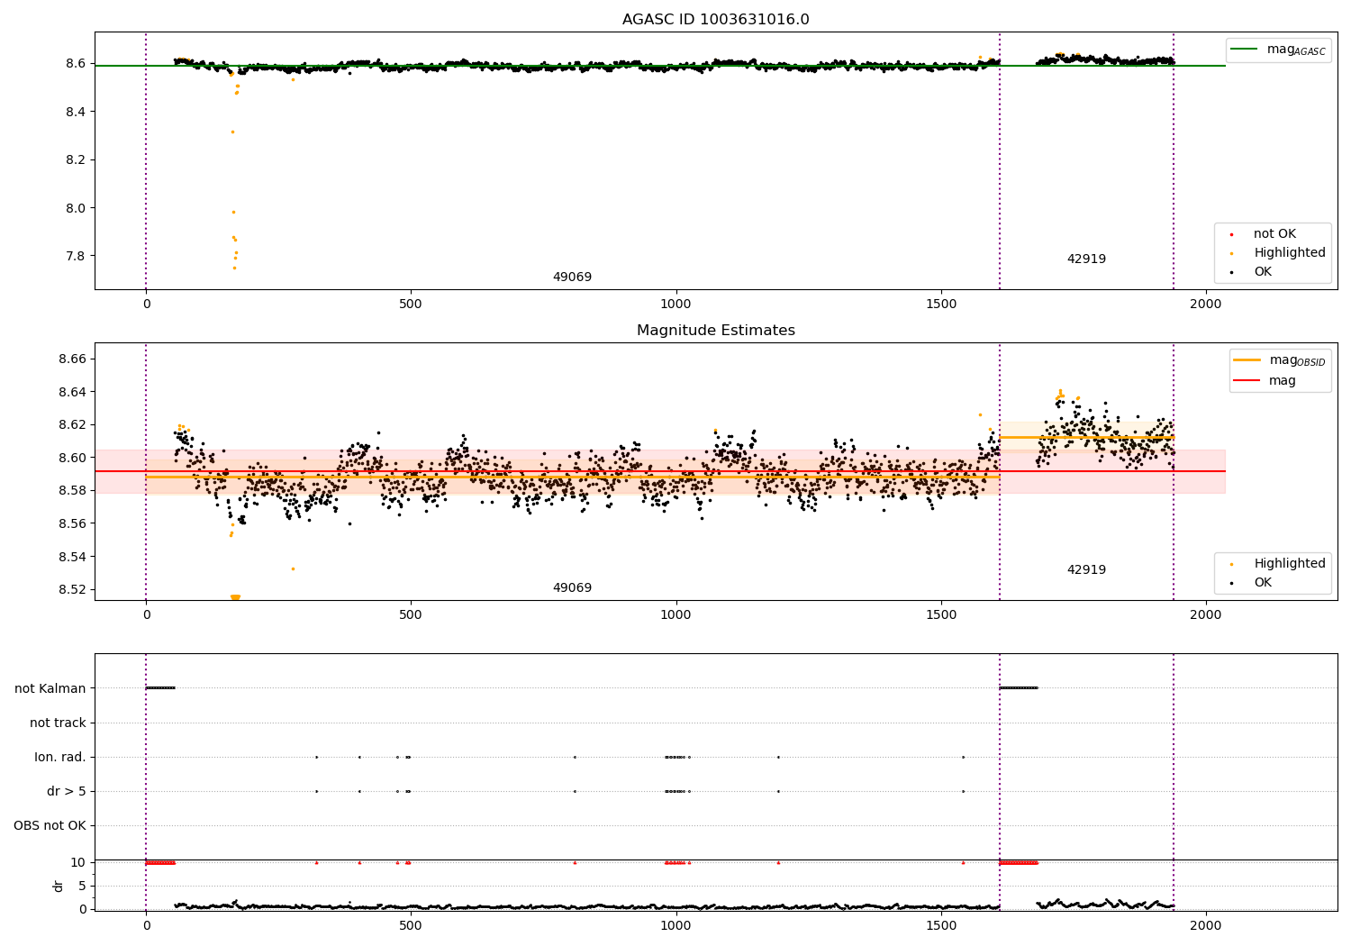Click the '49069' label in the AGASC ID plot
The height and width of the screenshot is (946, 1351).
click(x=572, y=277)
